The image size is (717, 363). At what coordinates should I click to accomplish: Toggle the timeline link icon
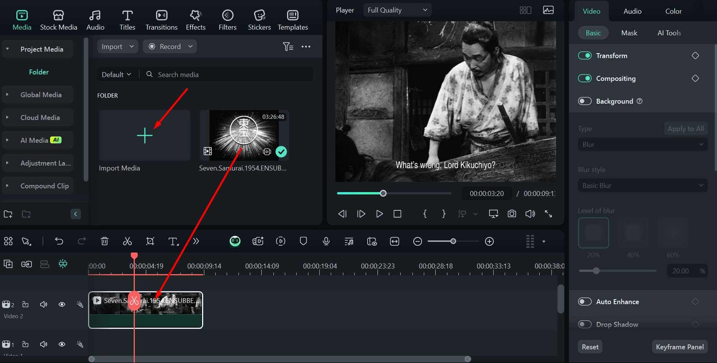pos(27,264)
